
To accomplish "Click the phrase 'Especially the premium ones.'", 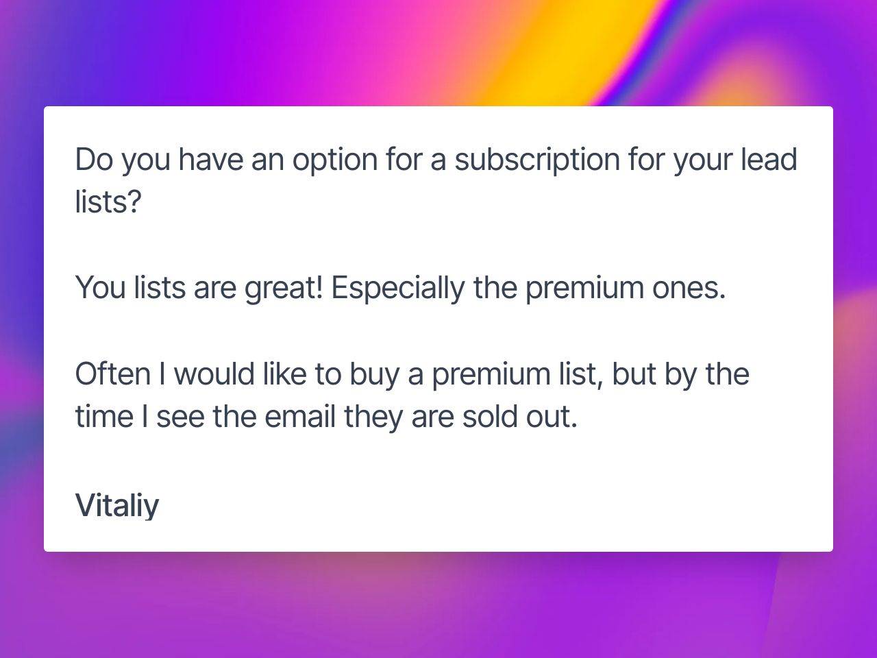I will [x=528, y=288].
